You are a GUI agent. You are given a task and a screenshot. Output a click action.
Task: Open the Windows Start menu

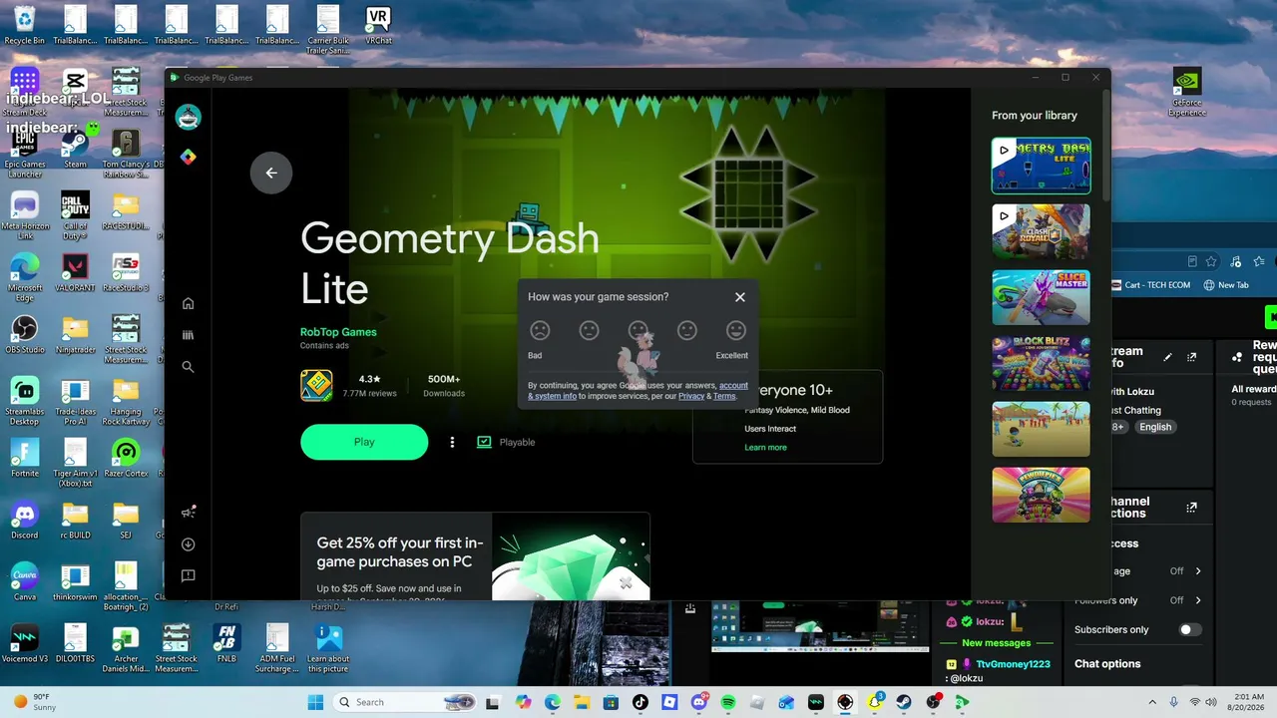pos(315,702)
